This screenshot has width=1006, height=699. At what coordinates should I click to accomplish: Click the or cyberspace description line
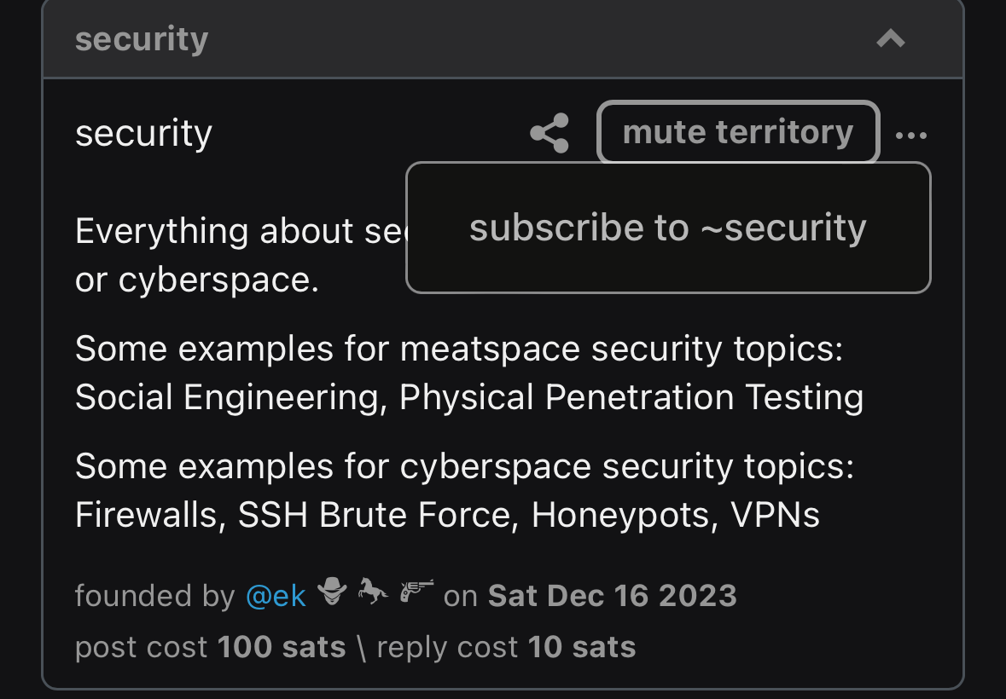pos(197,280)
